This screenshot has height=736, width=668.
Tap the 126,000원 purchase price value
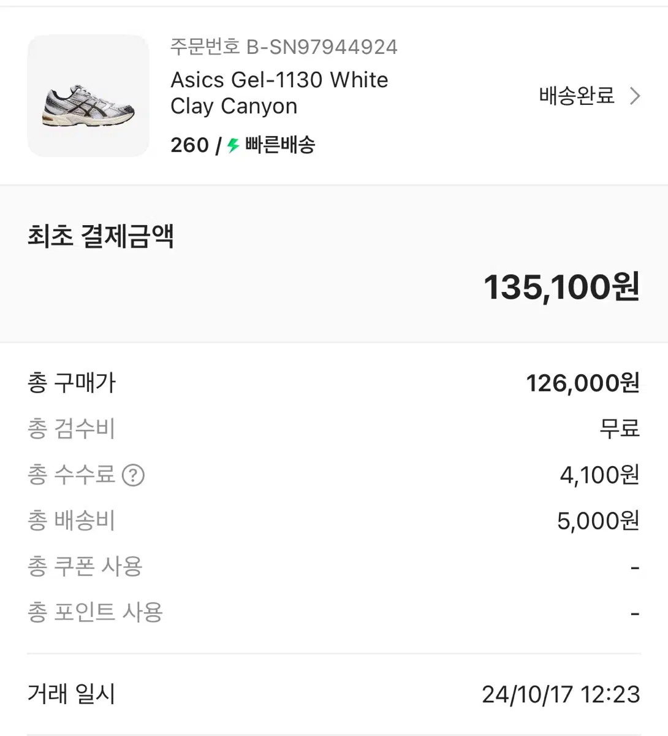(583, 383)
